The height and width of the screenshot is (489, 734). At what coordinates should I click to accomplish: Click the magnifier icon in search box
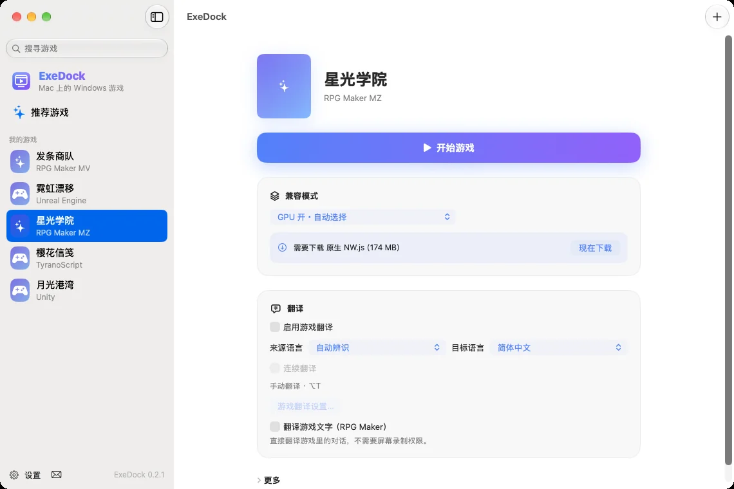pyautogui.click(x=16, y=49)
